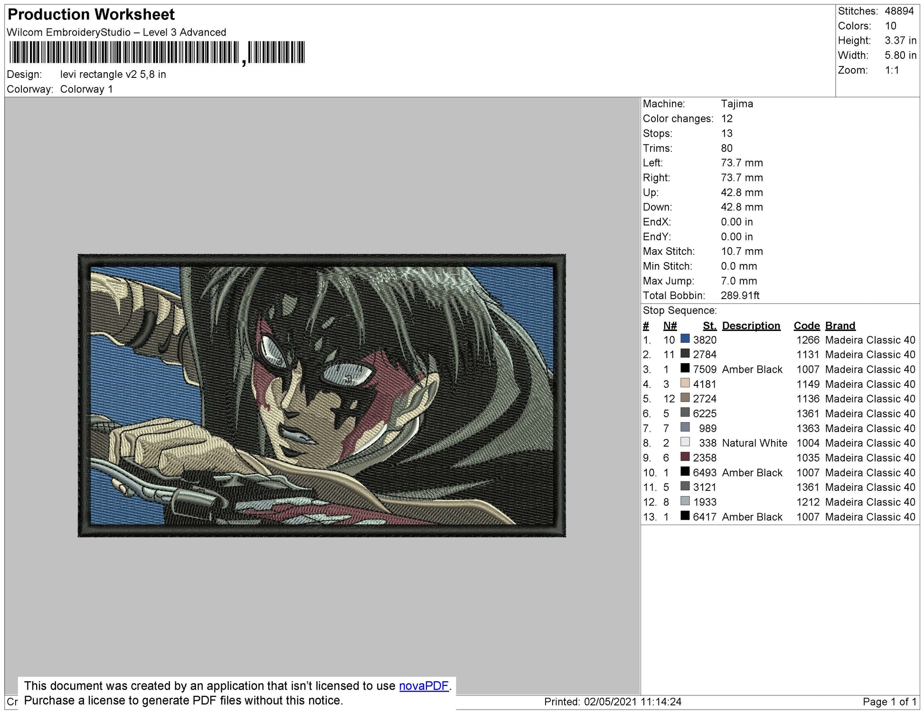Image resolution: width=924 pixels, height=714 pixels.
Task: Click the Trims value 80
Action: pyautogui.click(x=726, y=148)
